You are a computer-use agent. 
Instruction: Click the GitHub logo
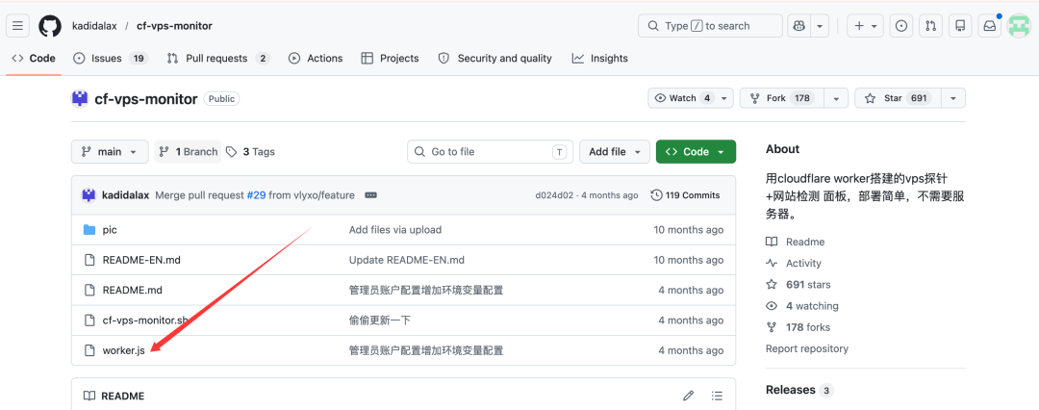point(50,26)
